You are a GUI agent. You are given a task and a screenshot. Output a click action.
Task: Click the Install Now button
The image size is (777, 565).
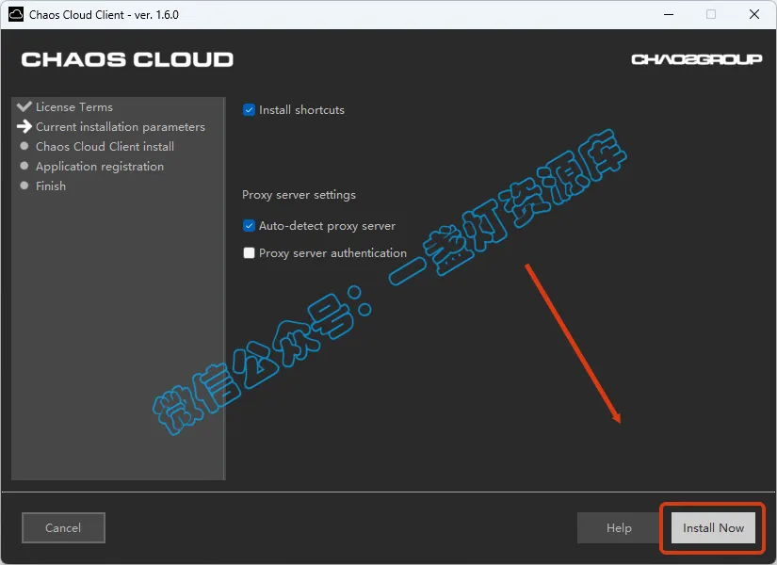tap(713, 528)
